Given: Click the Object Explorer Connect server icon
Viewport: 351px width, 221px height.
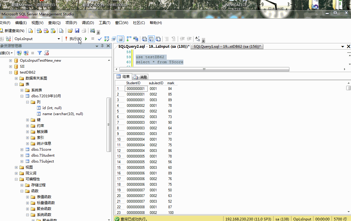Looking at the screenshot, I should (19, 53).
